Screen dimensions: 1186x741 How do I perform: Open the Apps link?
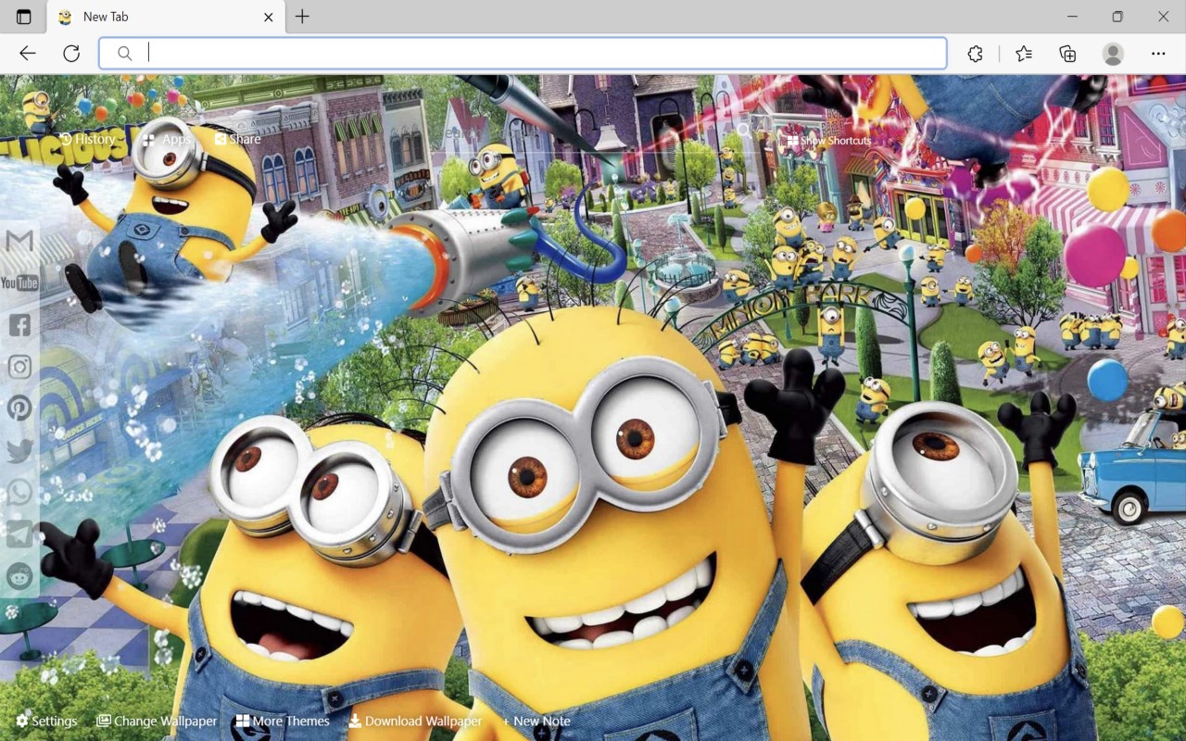point(167,139)
